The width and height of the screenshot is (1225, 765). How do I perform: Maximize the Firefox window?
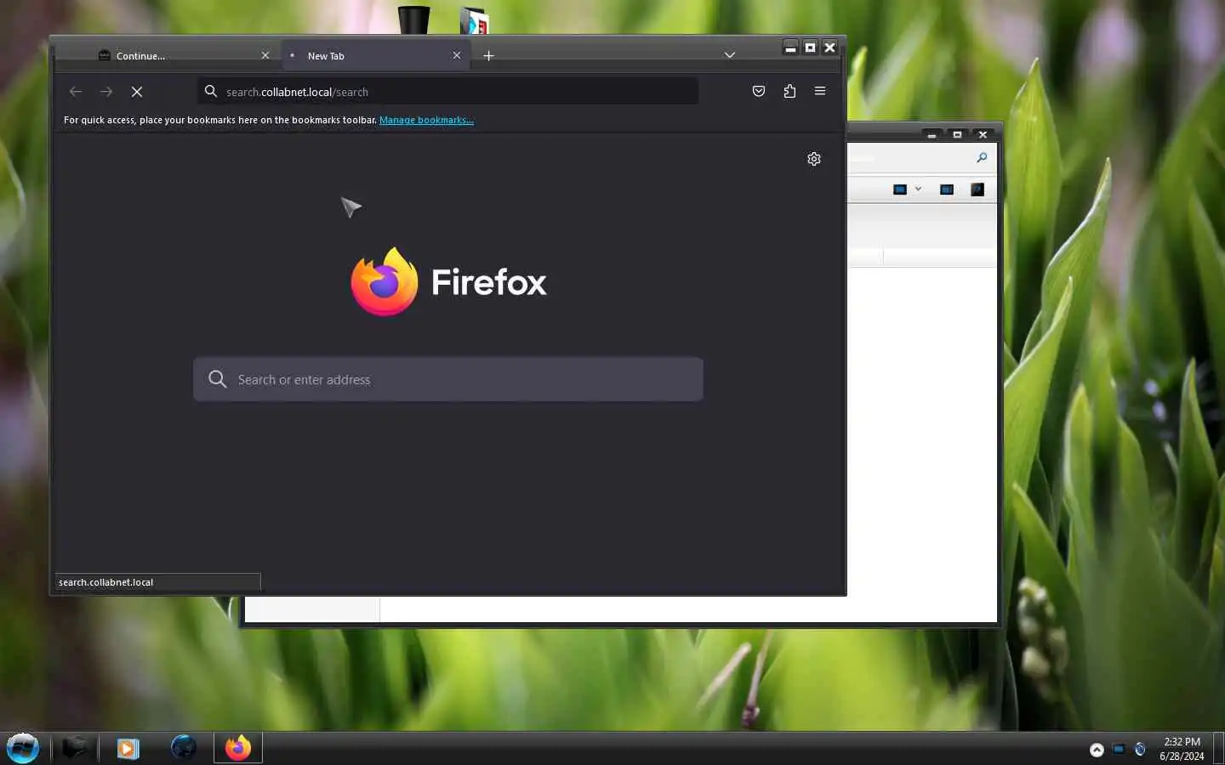tap(810, 48)
